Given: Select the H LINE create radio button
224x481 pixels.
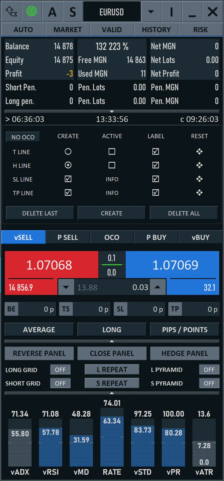Looking at the screenshot, I should click(x=68, y=165).
